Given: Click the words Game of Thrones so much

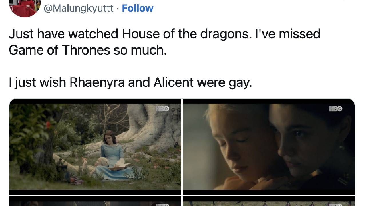Looking at the screenshot, I should click(87, 50).
